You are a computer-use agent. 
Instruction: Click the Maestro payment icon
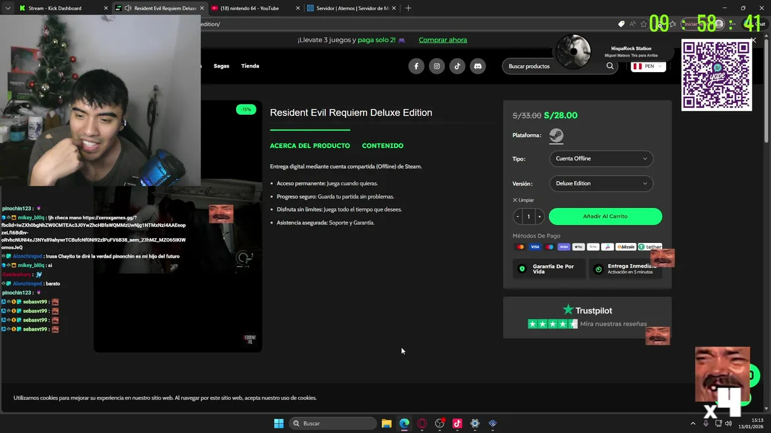click(x=549, y=247)
